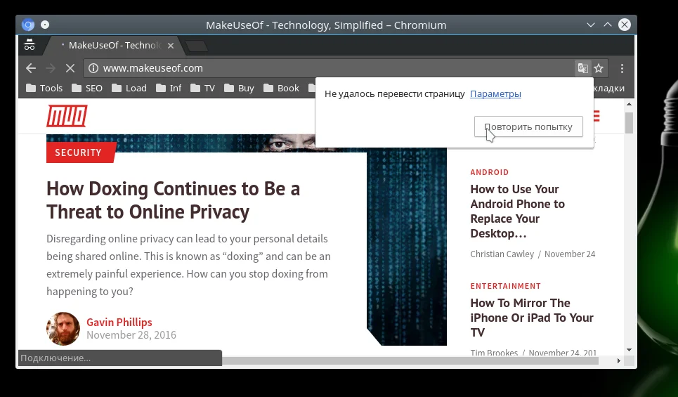This screenshot has width=678, height=397.
Task: Open the SEO bookmark folder
Action: pos(87,89)
